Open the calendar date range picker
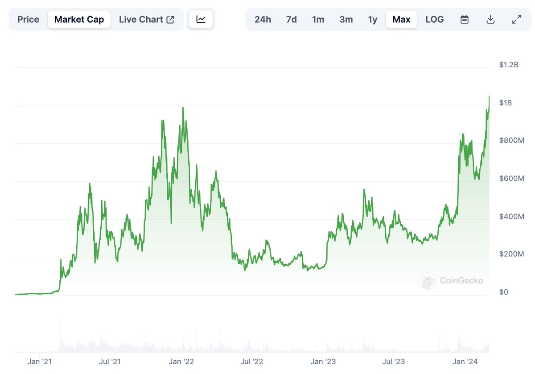Screen dimensions: 535x374 point(465,20)
